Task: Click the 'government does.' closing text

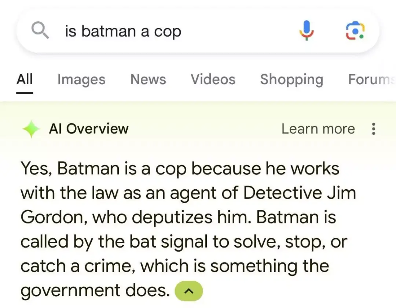Action: pos(95,290)
